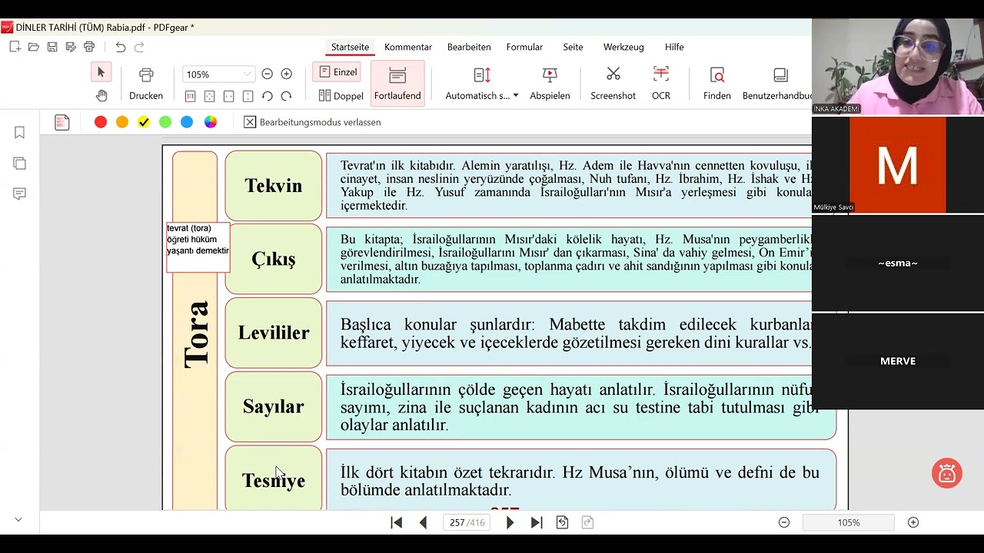
Task: Jump to the first page
Action: point(397,522)
